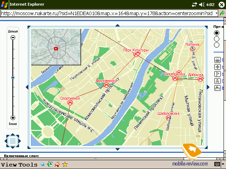Click the Шаболовская metro station marker
Screen dimensions: 226x169
(168, 118)
